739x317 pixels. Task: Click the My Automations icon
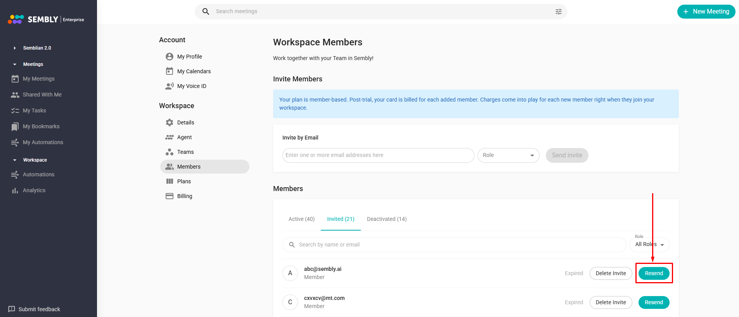(x=15, y=142)
